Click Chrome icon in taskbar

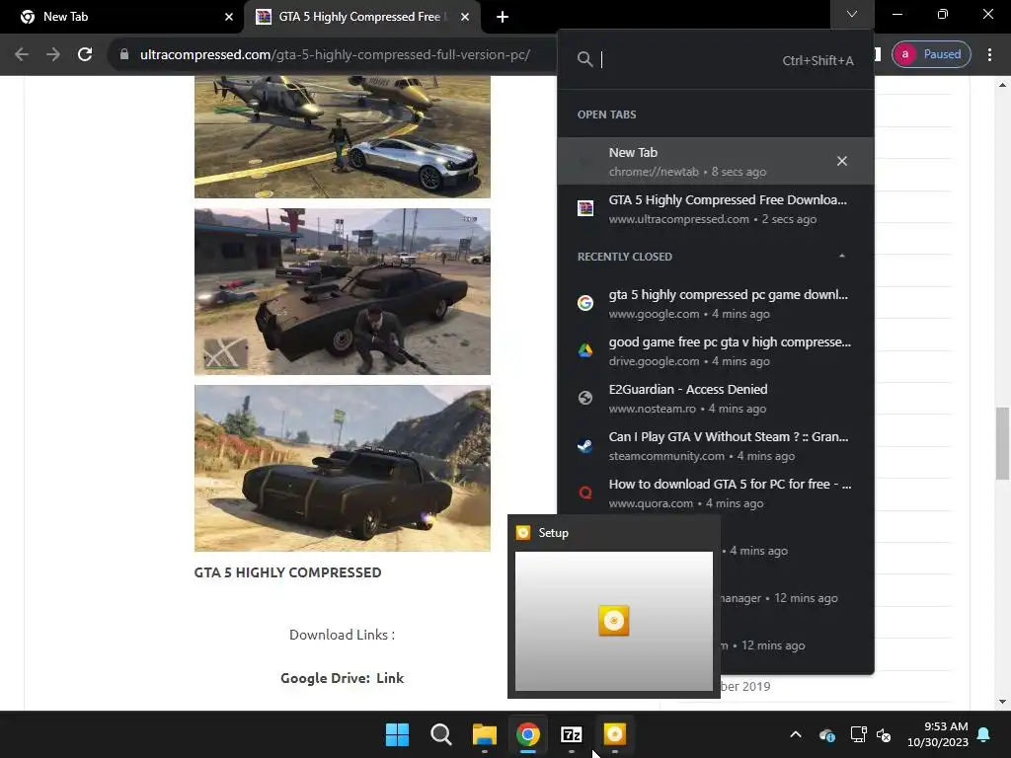click(x=528, y=734)
